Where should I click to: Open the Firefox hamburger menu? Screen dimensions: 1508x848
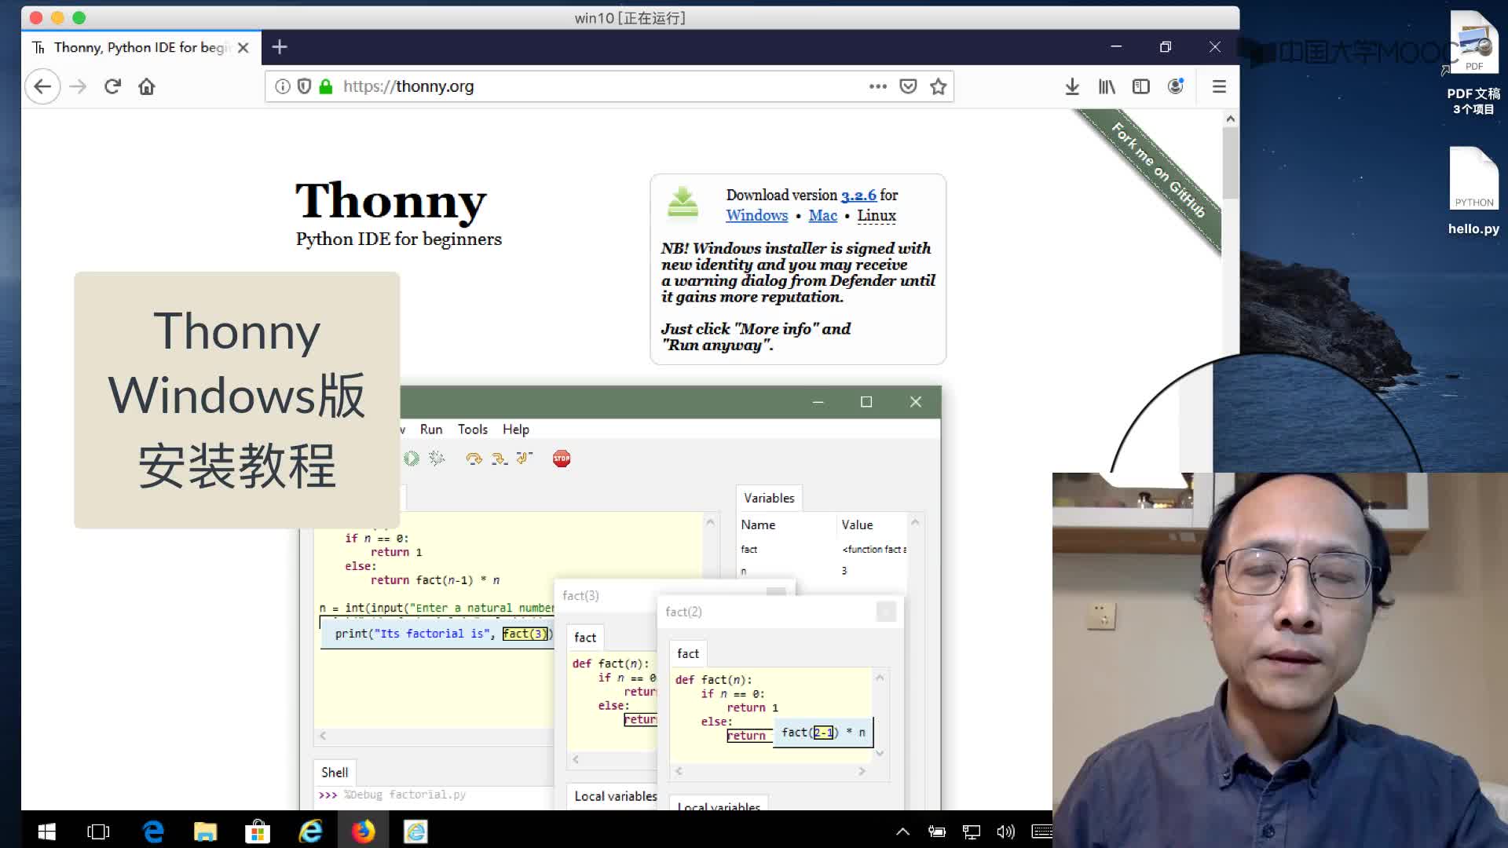(1219, 86)
